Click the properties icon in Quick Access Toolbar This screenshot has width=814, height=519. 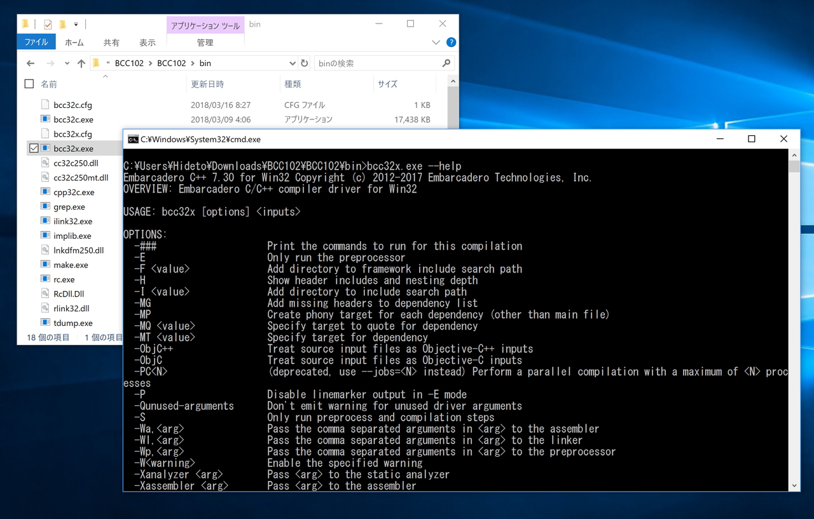48,24
